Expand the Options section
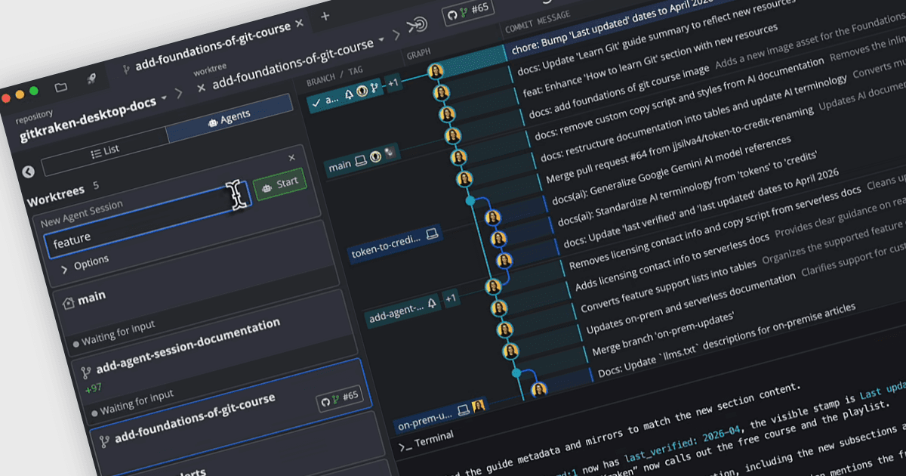906x476 pixels. tap(85, 264)
